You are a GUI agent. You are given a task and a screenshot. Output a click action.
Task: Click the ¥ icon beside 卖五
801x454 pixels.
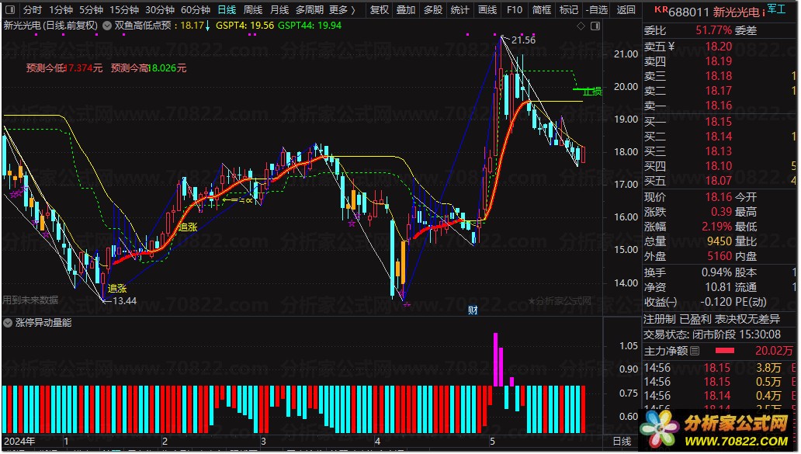click(x=671, y=47)
